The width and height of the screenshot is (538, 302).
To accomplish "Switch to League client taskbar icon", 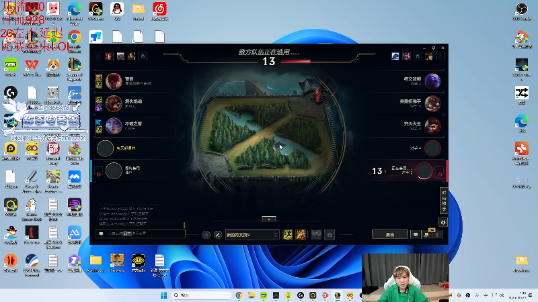I will (338, 295).
